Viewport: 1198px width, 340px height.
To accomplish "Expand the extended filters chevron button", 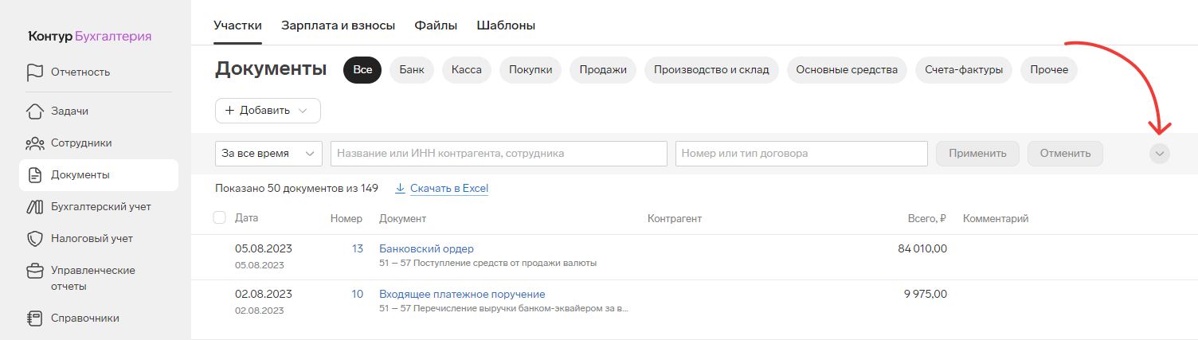I will [1160, 154].
